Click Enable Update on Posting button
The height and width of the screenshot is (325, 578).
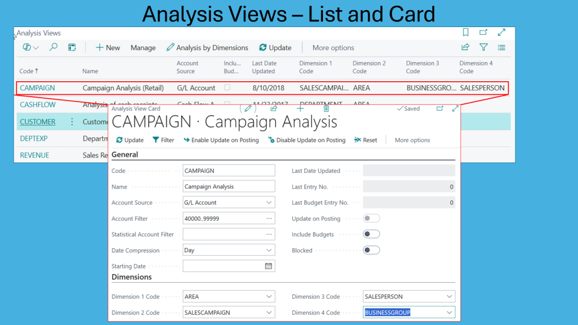(221, 140)
